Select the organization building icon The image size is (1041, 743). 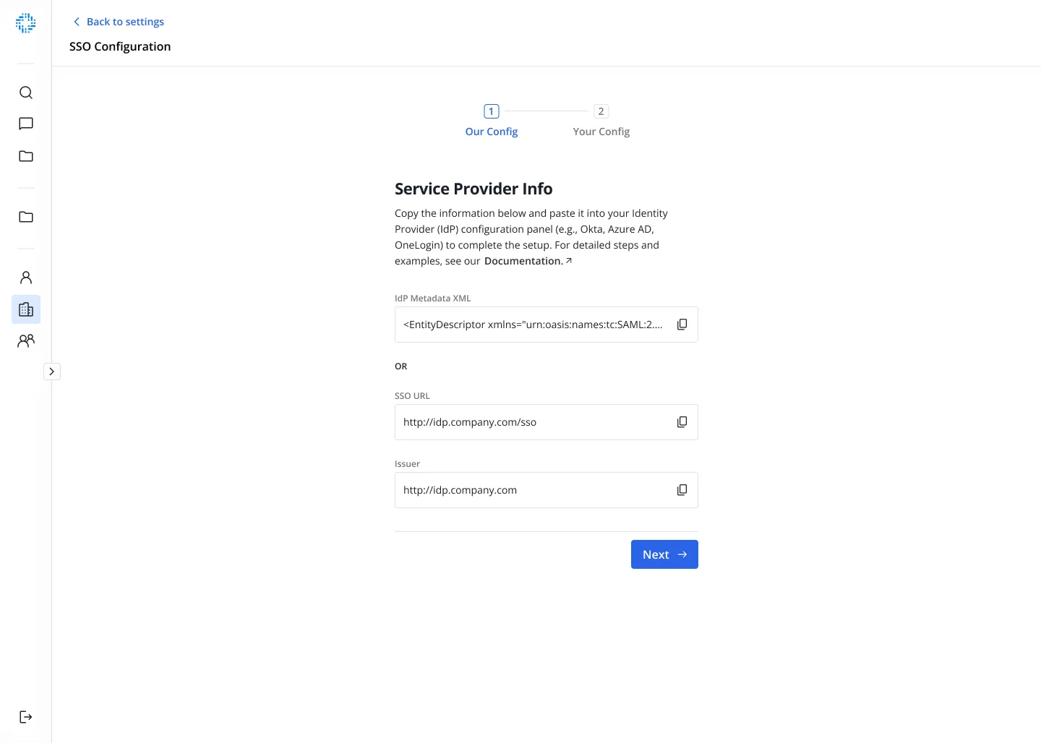click(x=26, y=309)
